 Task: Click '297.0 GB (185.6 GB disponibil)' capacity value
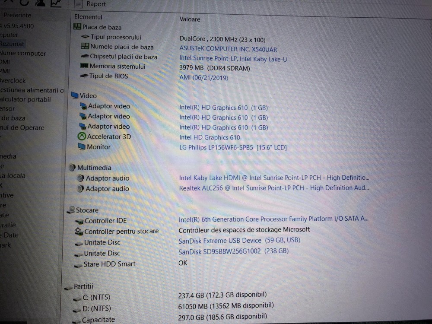click(222, 317)
